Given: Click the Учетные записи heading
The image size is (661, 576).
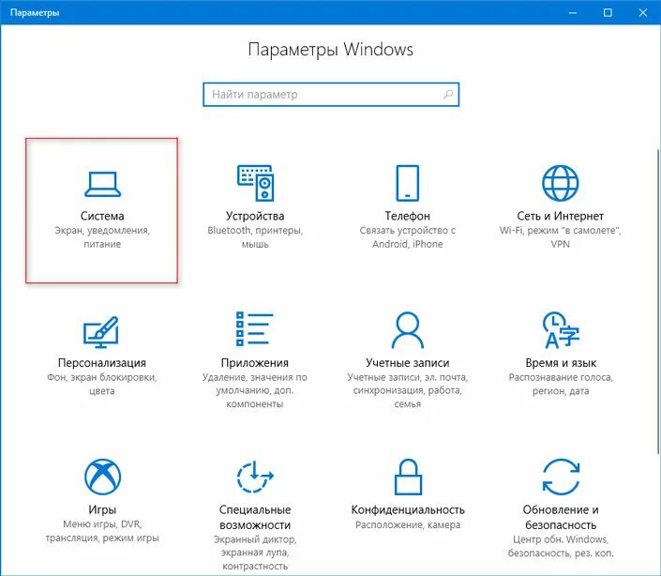Looking at the screenshot, I should [407, 363].
